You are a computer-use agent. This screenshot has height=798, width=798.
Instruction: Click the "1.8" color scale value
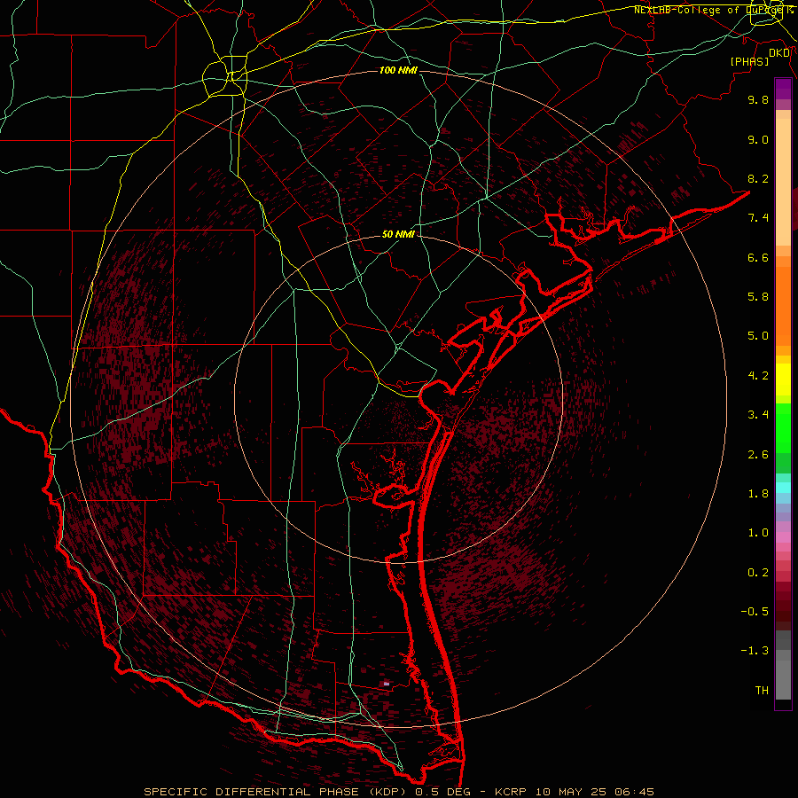pos(758,494)
